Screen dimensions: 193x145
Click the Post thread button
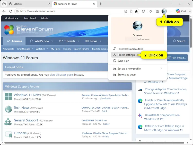click(x=177, y=58)
